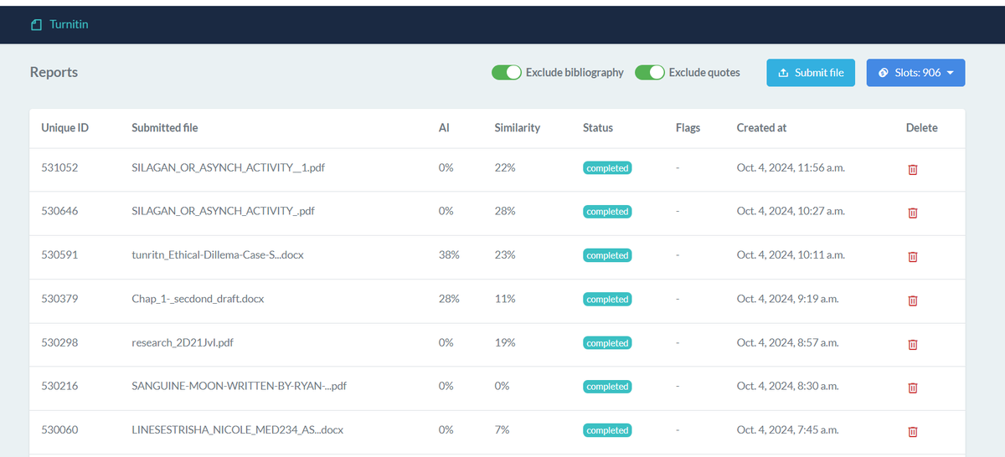1005x457 pixels.
Task: Click the Submit file button
Action: pyautogui.click(x=811, y=73)
